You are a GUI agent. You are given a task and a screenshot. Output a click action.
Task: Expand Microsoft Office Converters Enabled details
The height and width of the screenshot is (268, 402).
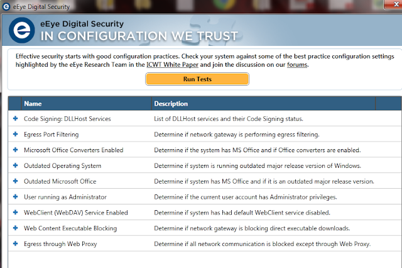click(15, 150)
